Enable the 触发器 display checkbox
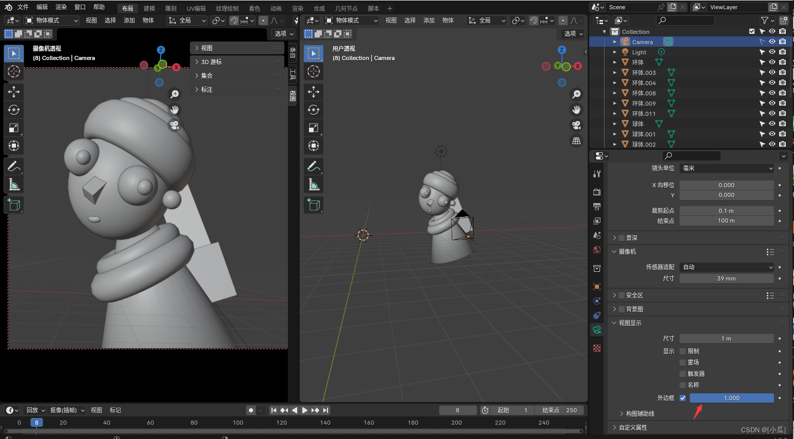The image size is (794, 439). pos(683,374)
